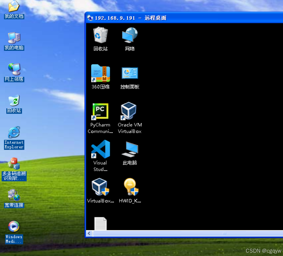Select HWID_K... lightbulb icon

tap(131, 187)
